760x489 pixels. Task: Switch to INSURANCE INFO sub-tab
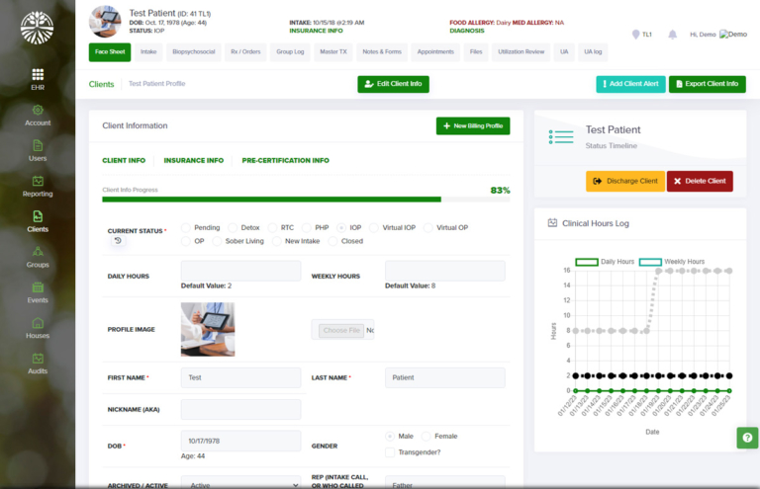[193, 161]
